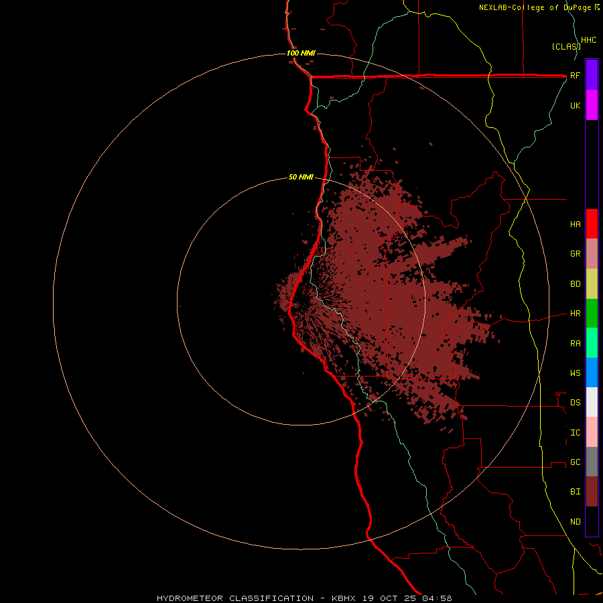Screen dimensions: 603x603
Task: Click the UK magenta legend swatch
Action: [x=592, y=105]
